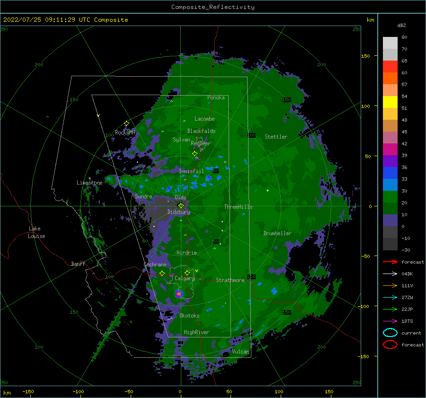
Task: Click the yellow diamond marker below RedDeer label
Action: click(195, 154)
